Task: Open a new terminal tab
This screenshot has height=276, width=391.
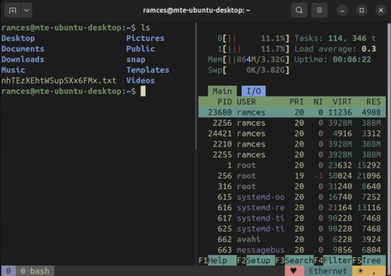Action: coord(12,10)
